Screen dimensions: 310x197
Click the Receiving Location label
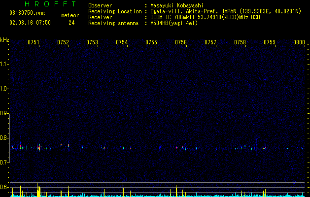pyautogui.click(x=115, y=11)
